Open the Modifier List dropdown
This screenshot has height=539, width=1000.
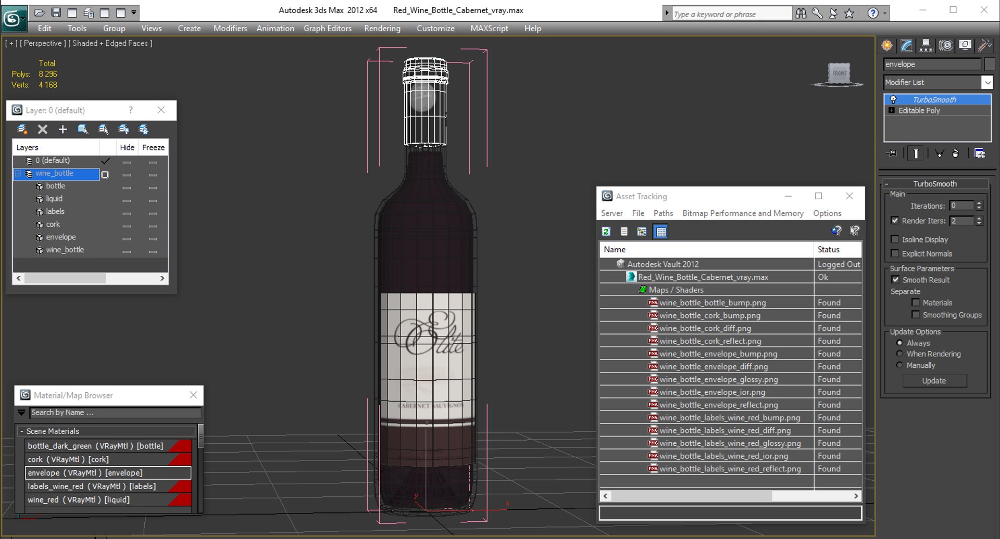[986, 82]
